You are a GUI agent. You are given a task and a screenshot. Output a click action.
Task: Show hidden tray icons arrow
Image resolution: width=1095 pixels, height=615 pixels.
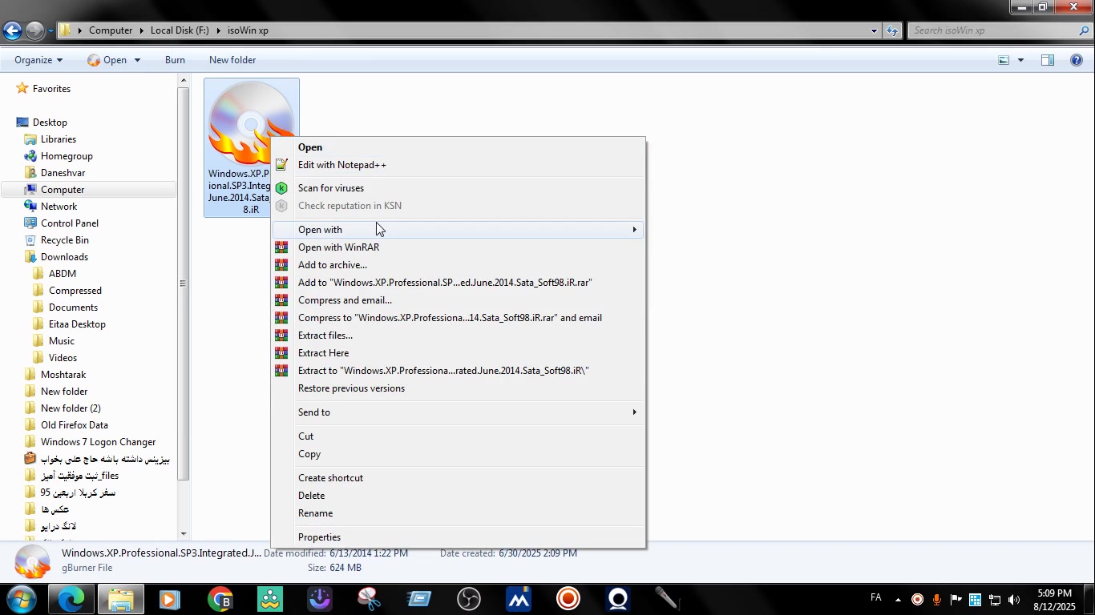[x=898, y=600]
